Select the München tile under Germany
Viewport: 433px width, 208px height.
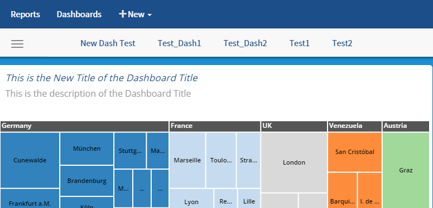(x=86, y=148)
